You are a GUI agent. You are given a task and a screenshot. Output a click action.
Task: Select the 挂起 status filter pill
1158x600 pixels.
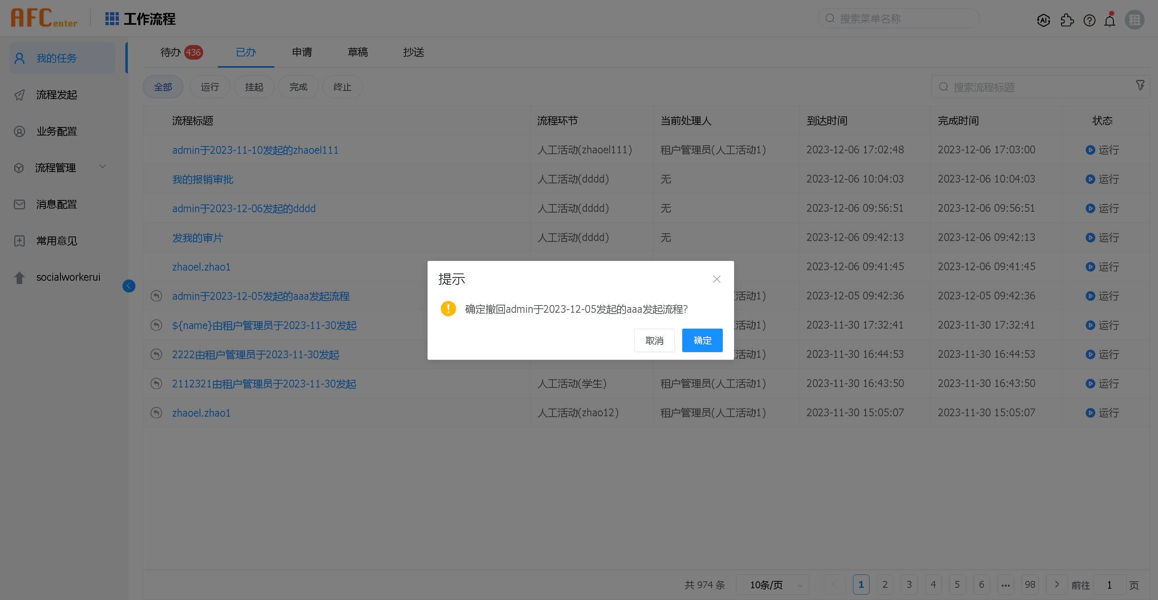coord(254,87)
